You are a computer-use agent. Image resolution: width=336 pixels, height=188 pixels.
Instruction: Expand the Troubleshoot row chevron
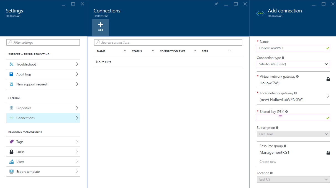click(77, 64)
